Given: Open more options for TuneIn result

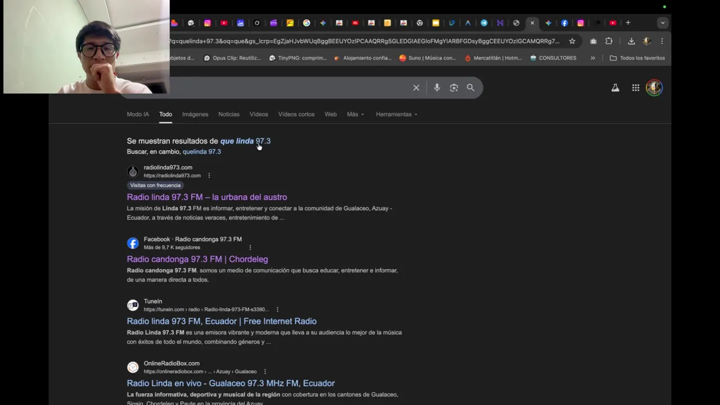Looking at the screenshot, I should 277,309.
